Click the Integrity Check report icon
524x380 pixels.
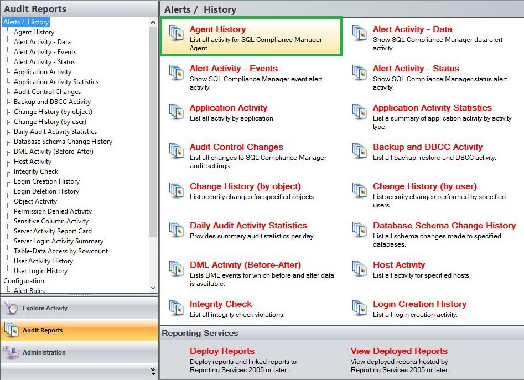click(176, 308)
